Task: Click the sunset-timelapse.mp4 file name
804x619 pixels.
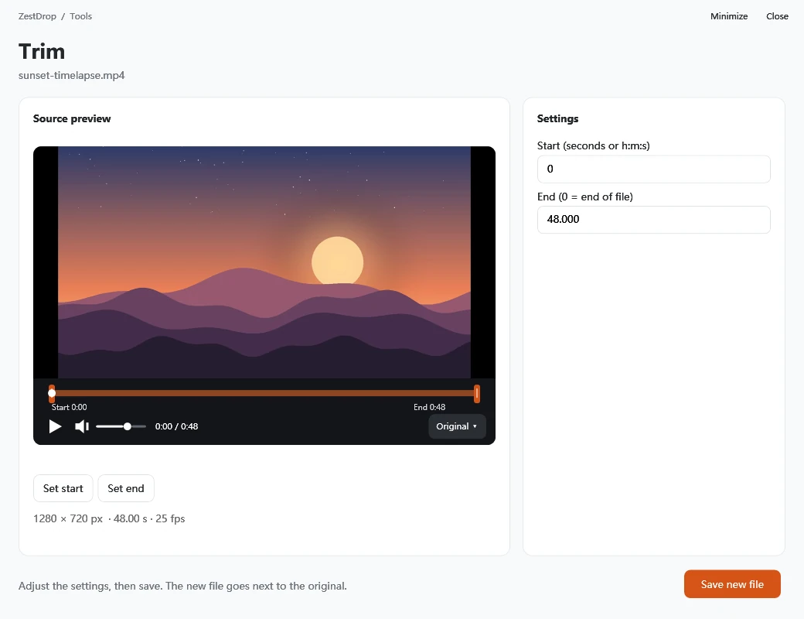Action: 72,76
